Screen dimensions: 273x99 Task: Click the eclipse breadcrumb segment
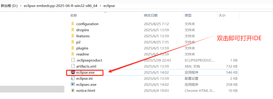point(109,6)
